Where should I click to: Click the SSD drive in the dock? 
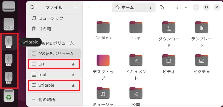9,24
